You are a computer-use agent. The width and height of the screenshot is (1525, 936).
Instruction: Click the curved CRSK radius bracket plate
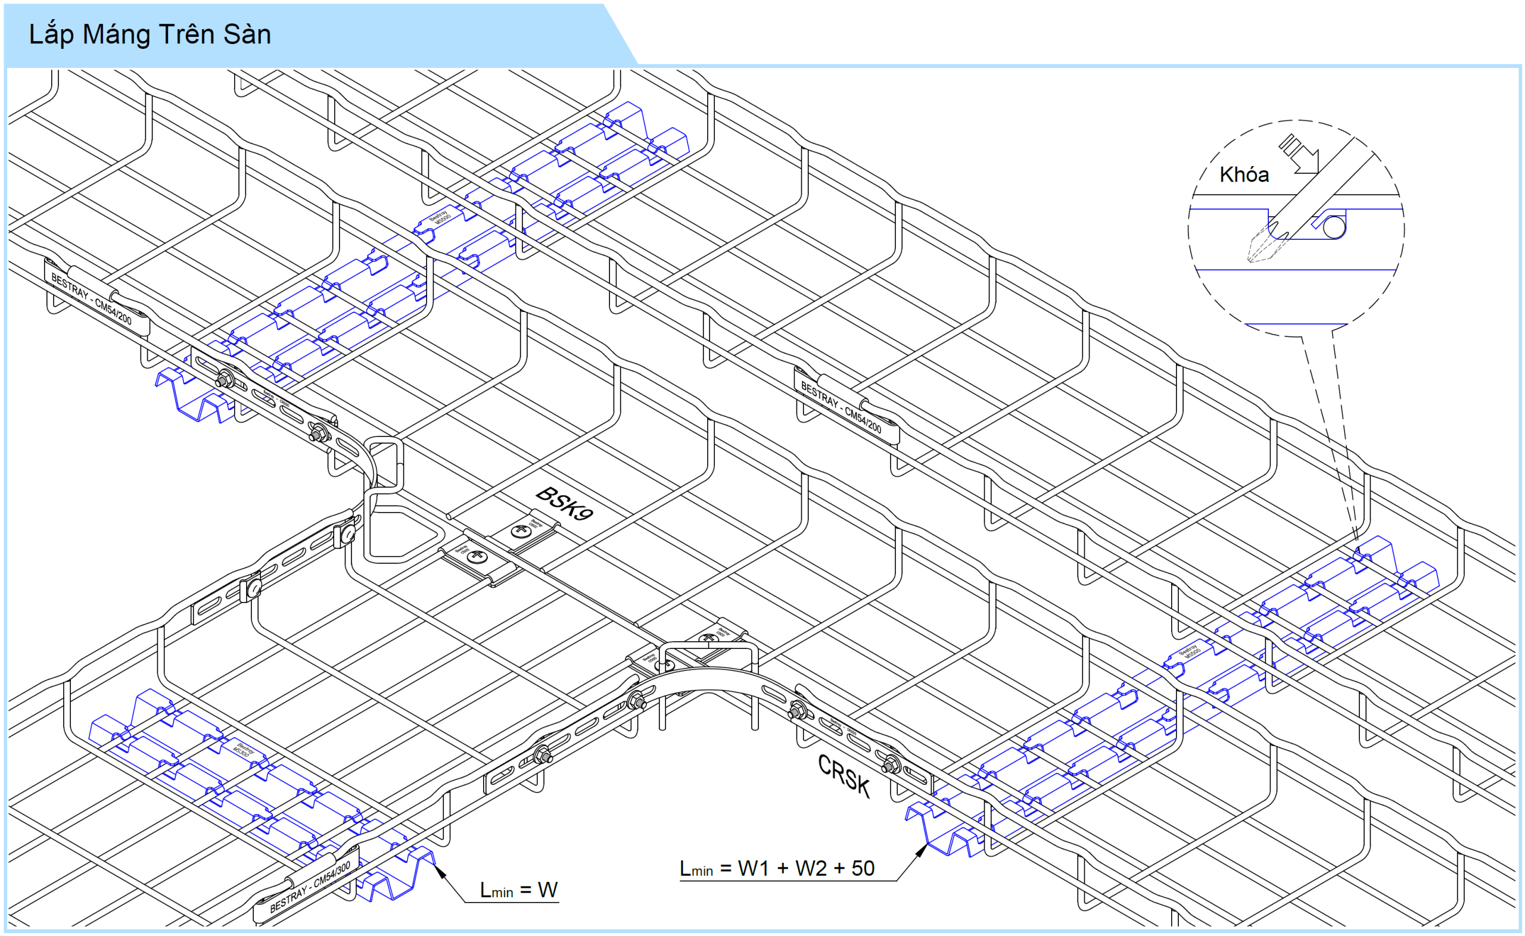(x=712, y=680)
